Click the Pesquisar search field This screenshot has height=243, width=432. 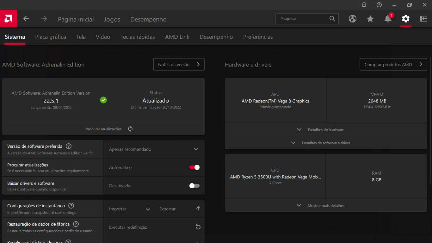coord(303,19)
